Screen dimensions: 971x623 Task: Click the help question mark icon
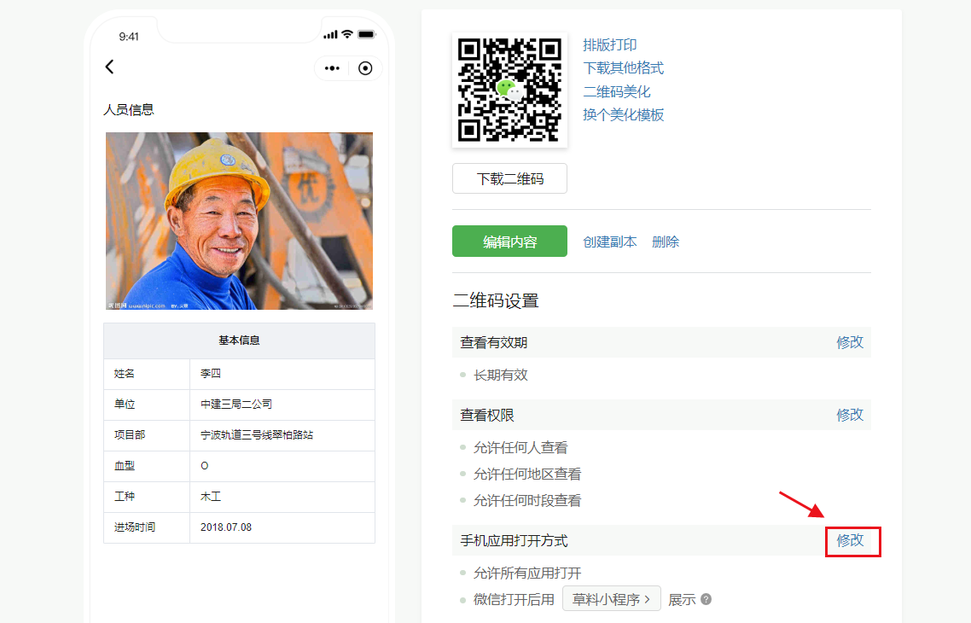[706, 599]
